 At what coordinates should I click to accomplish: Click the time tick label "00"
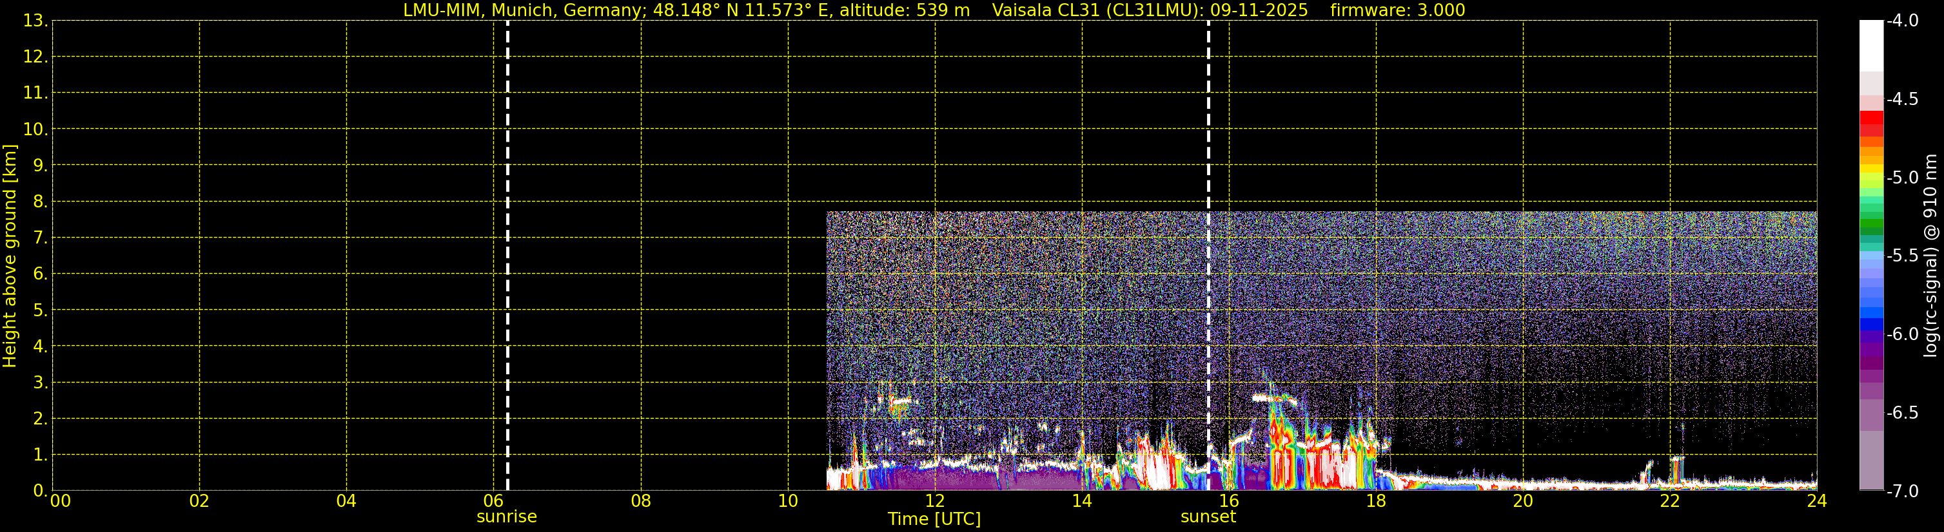point(59,501)
